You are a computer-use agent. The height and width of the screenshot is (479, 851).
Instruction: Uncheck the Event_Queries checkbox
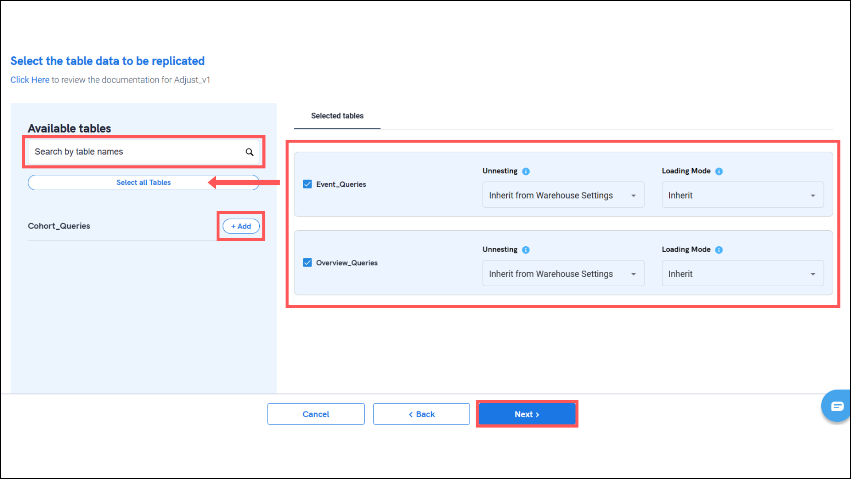click(x=307, y=184)
